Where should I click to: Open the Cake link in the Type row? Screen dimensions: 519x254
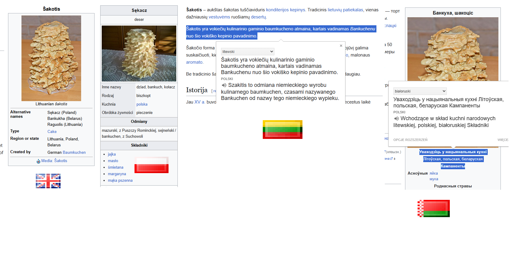click(52, 131)
